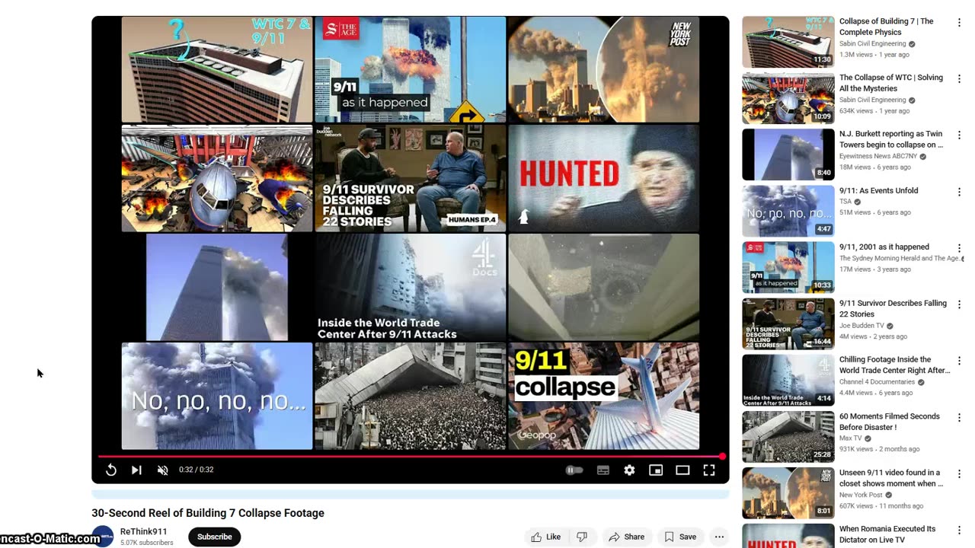975x548 pixels.
Task: Open the HUNTED end-screen thumbnail
Action: [604, 178]
